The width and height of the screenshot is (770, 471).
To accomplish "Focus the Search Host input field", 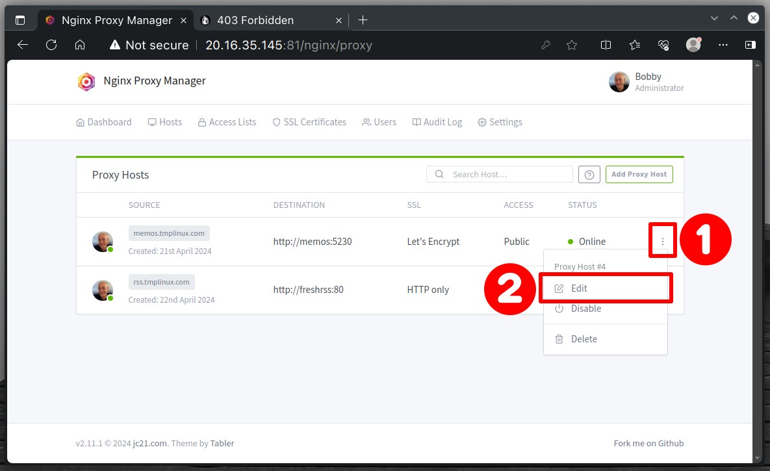I will click(500, 174).
